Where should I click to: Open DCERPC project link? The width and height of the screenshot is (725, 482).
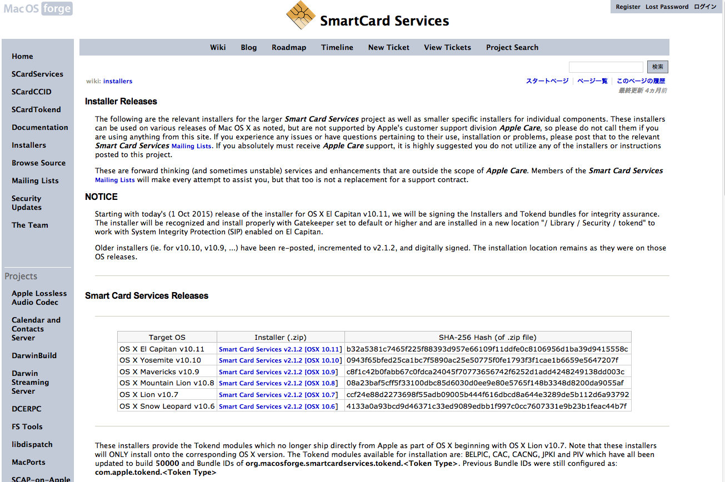(x=27, y=409)
